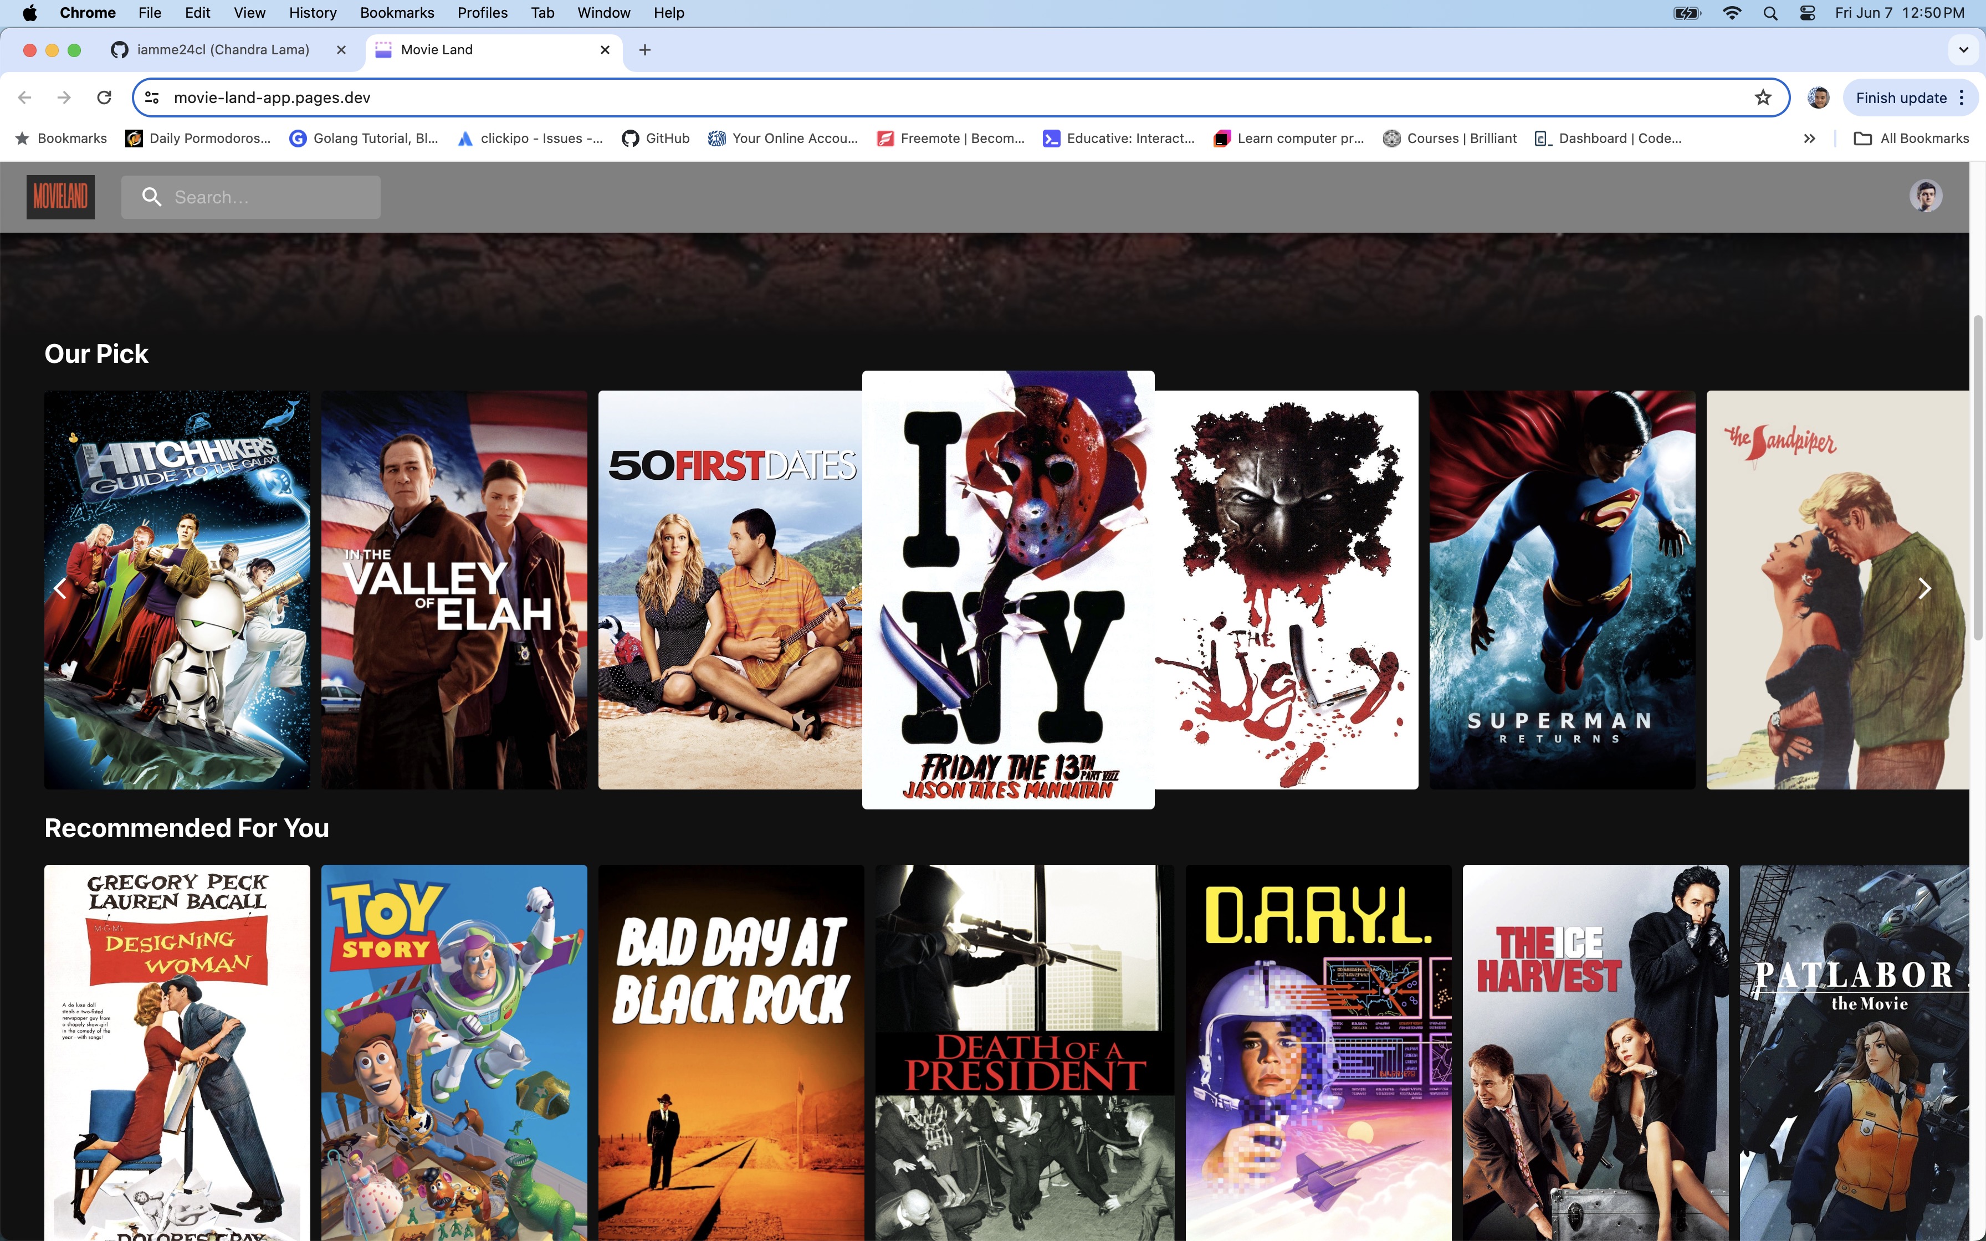Open Your Online Accou... bookmark

point(784,139)
